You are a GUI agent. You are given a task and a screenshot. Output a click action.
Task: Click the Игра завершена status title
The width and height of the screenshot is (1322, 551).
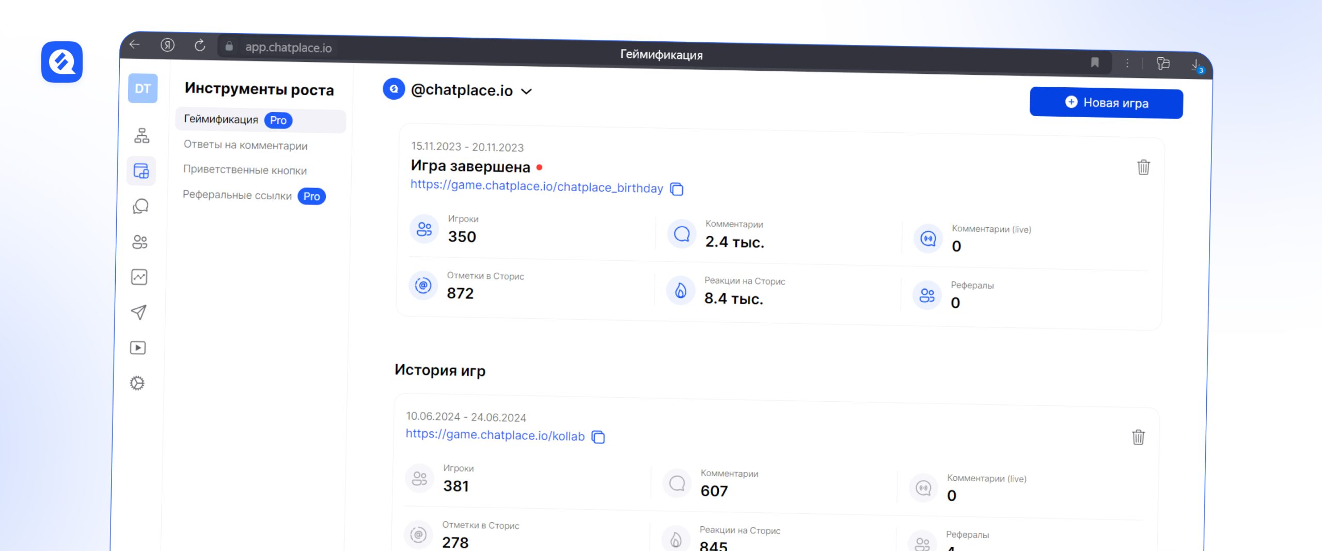click(x=470, y=166)
